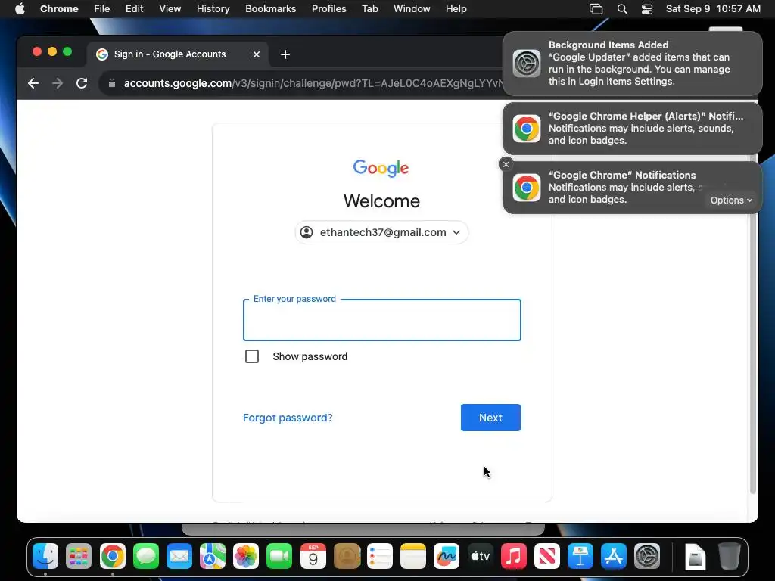This screenshot has width=775, height=581.
Task: Open the Options dropdown on the Chrome notification
Action: pyautogui.click(x=732, y=200)
